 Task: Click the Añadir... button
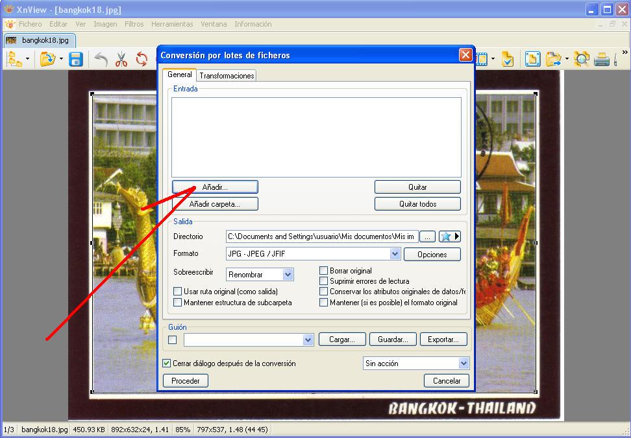(x=215, y=187)
